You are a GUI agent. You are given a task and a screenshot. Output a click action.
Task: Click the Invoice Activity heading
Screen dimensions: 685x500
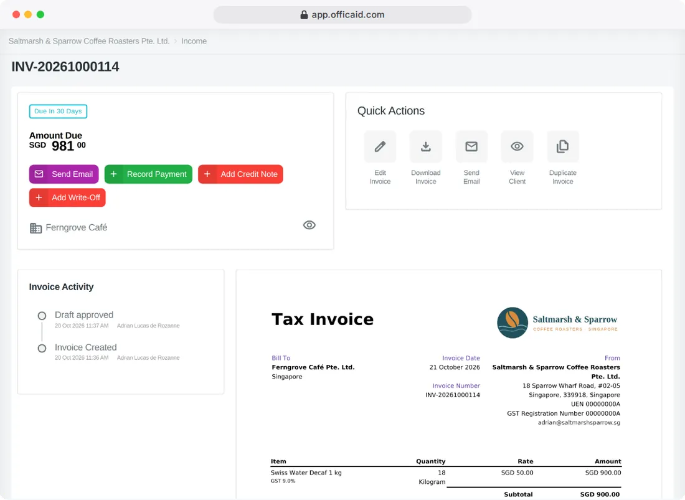coord(61,287)
